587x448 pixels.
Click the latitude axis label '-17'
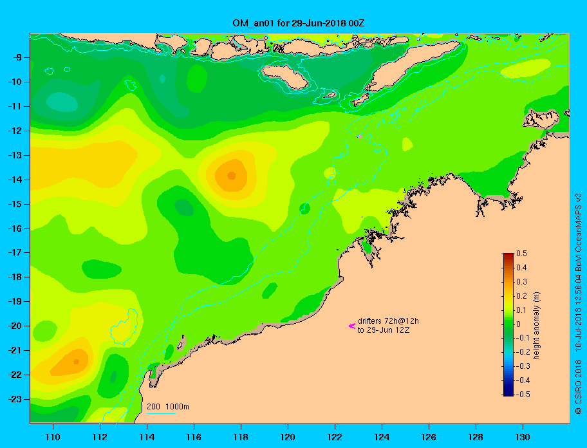point(15,253)
